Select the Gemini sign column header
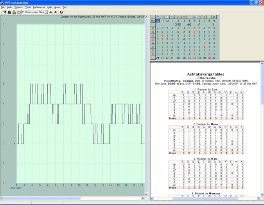264x205 pixels. coord(167,17)
